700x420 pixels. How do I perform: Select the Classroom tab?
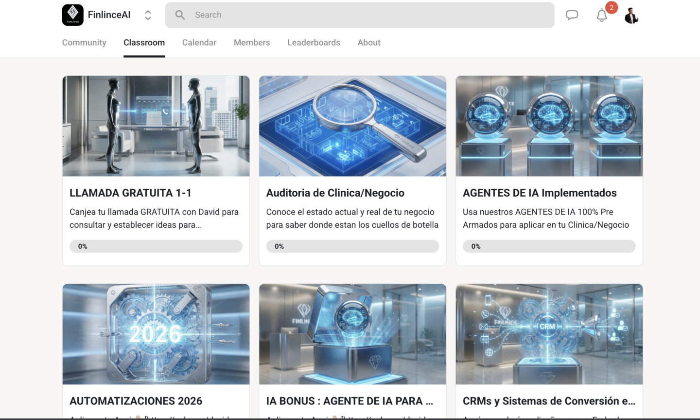point(144,42)
